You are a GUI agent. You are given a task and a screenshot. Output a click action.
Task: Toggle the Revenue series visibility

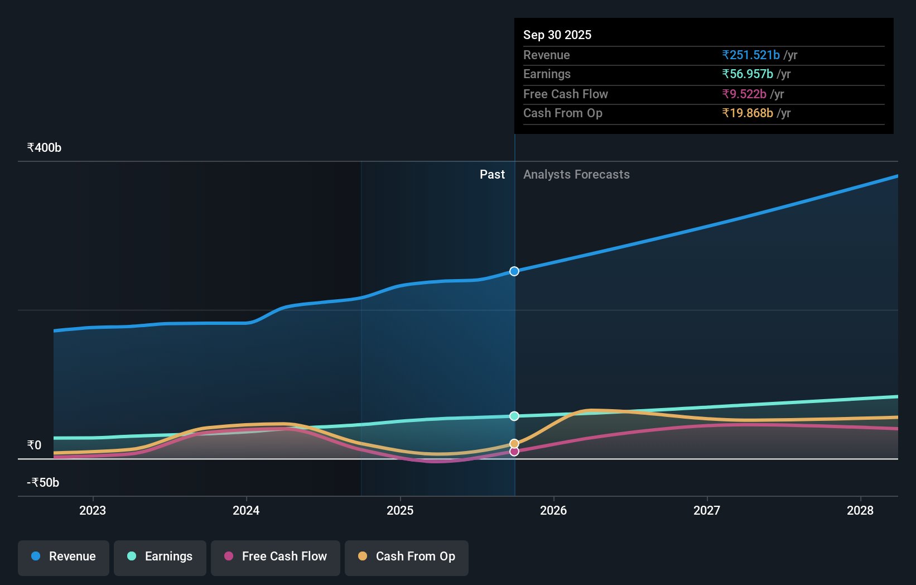[x=63, y=557]
